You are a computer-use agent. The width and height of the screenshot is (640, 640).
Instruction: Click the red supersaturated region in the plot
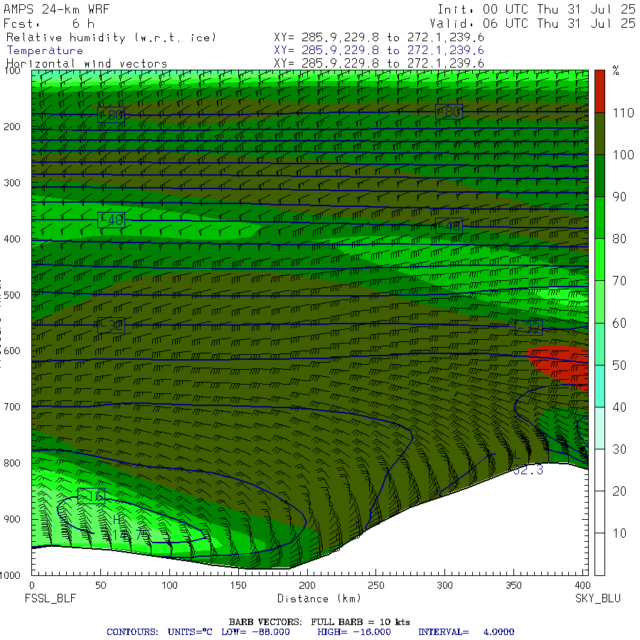tap(561, 366)
